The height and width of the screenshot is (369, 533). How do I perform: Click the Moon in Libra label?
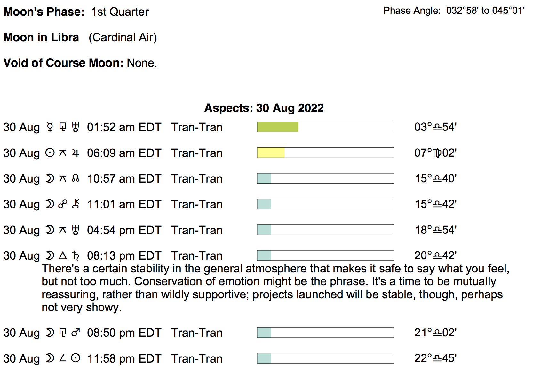[x=41, y=37]
